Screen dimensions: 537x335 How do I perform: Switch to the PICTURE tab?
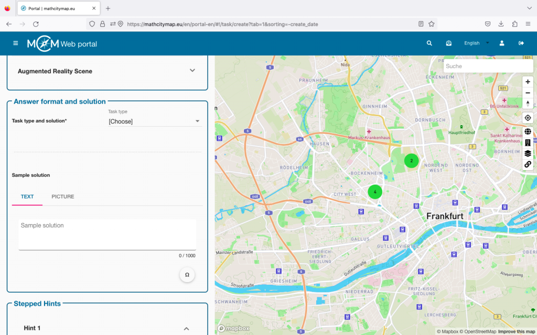63,197
